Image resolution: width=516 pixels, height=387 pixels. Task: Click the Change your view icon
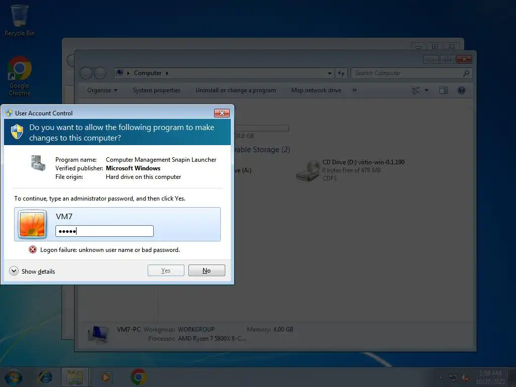click(x=416, y=90)
